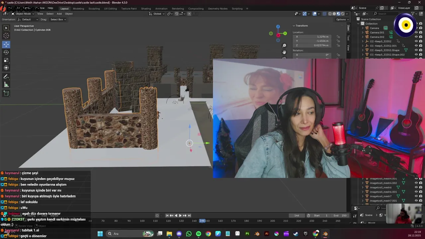Open Steam from the taskbar
Viewport: 425px width, 239px height.
(296, 234)
